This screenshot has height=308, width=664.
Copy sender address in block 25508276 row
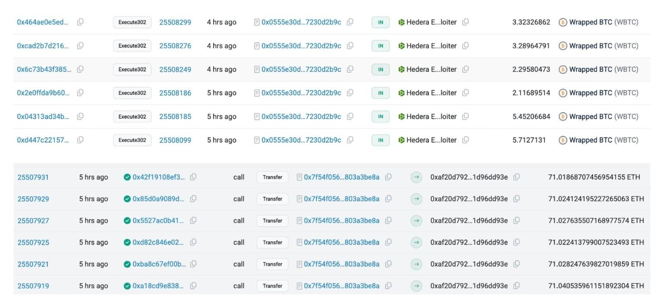click(350, 46)
